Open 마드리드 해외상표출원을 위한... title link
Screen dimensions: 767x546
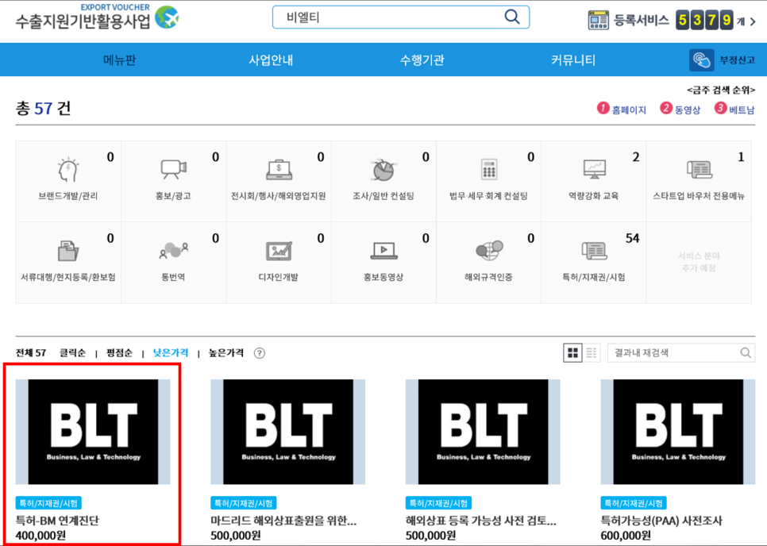pos(283,520)
